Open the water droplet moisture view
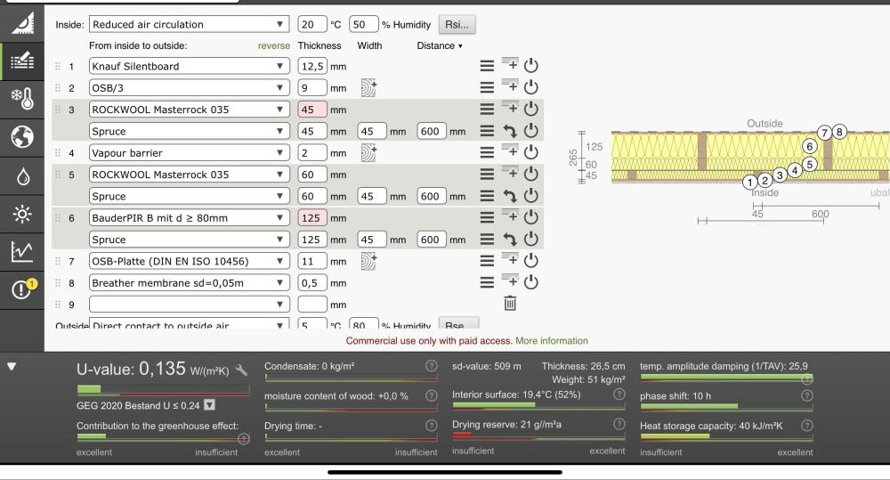Viewport: 890px width, 480px height. pyautogui.click(x=22, y=176)
